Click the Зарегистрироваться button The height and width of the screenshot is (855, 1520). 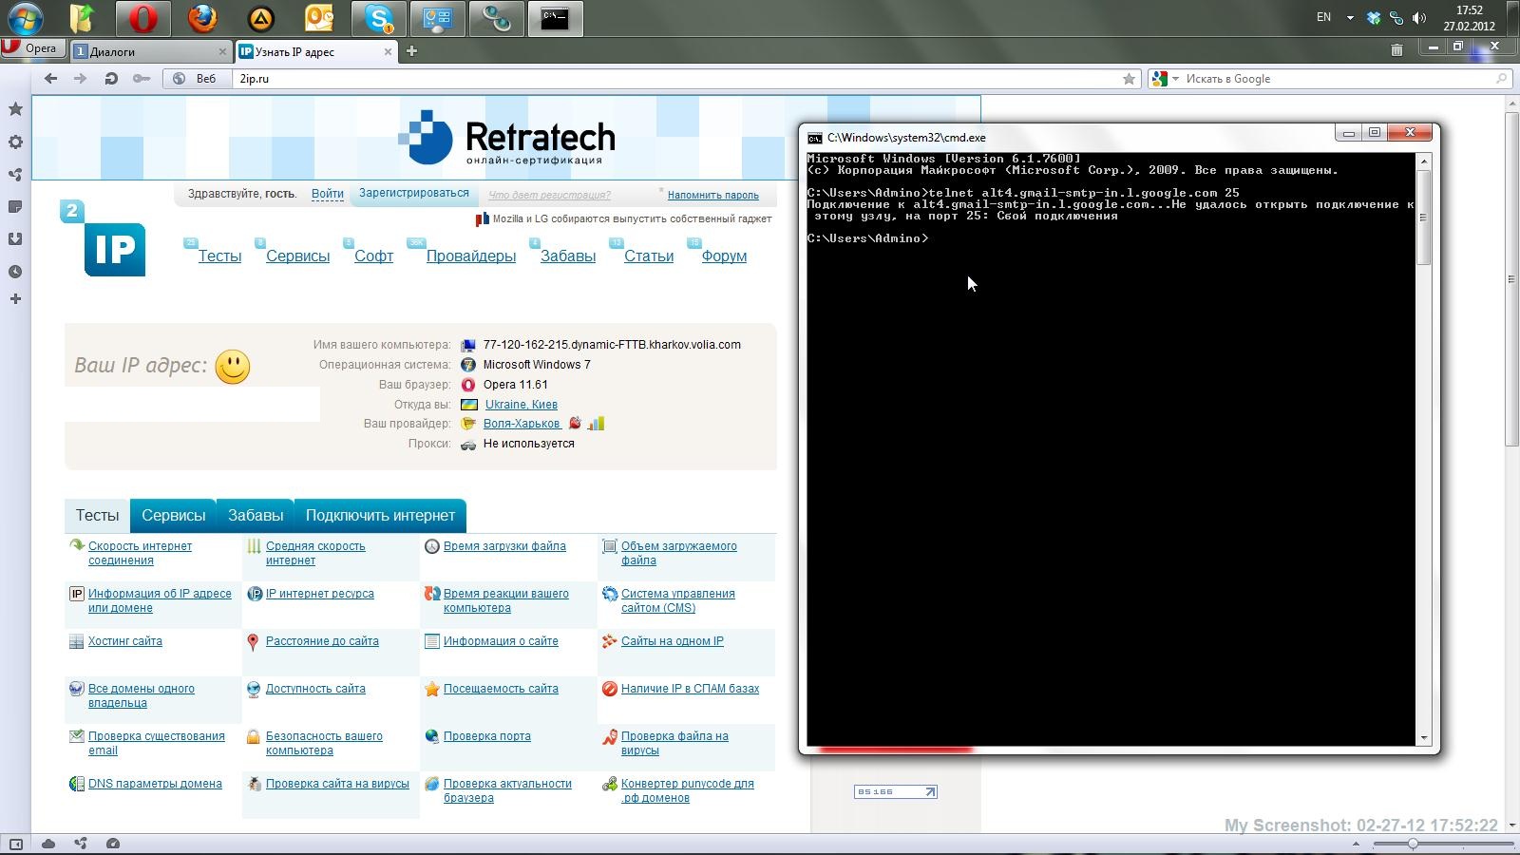click(414, 193)
